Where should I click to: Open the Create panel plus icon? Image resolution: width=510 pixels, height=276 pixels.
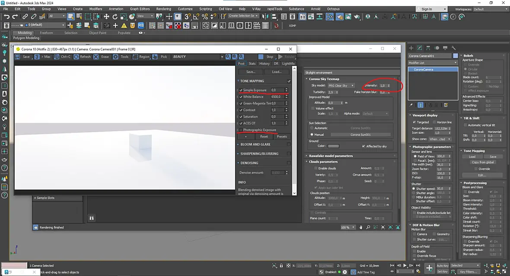click(x=411, y=48)
